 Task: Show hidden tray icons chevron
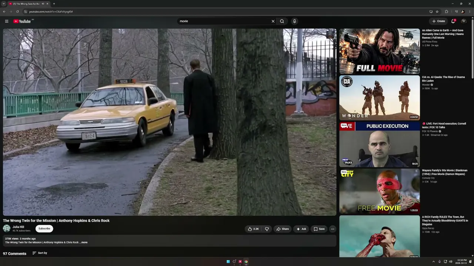[x=433, y=262]
